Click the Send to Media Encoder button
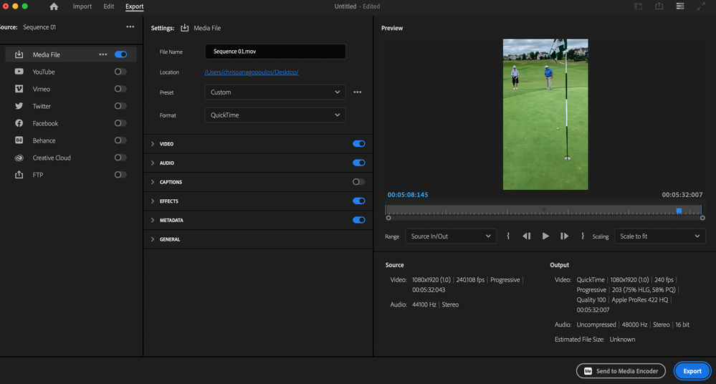716x384 pixels. tap(621, 371)
